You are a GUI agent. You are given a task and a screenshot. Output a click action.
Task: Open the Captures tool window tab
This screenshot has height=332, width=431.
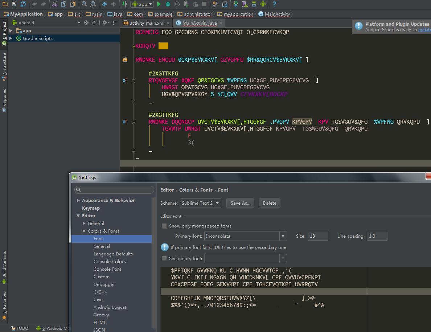pos(4,100)
